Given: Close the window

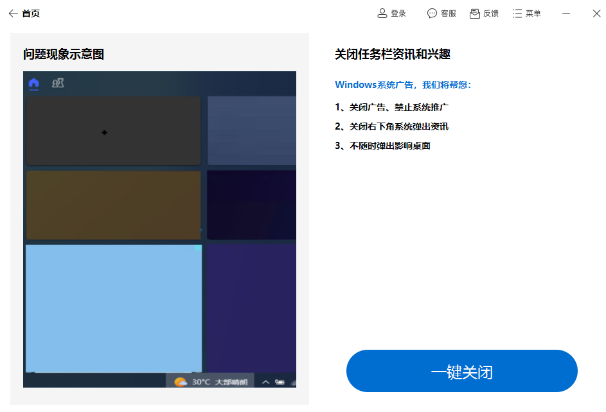Looking at the screenshot, I should [597, 13].
